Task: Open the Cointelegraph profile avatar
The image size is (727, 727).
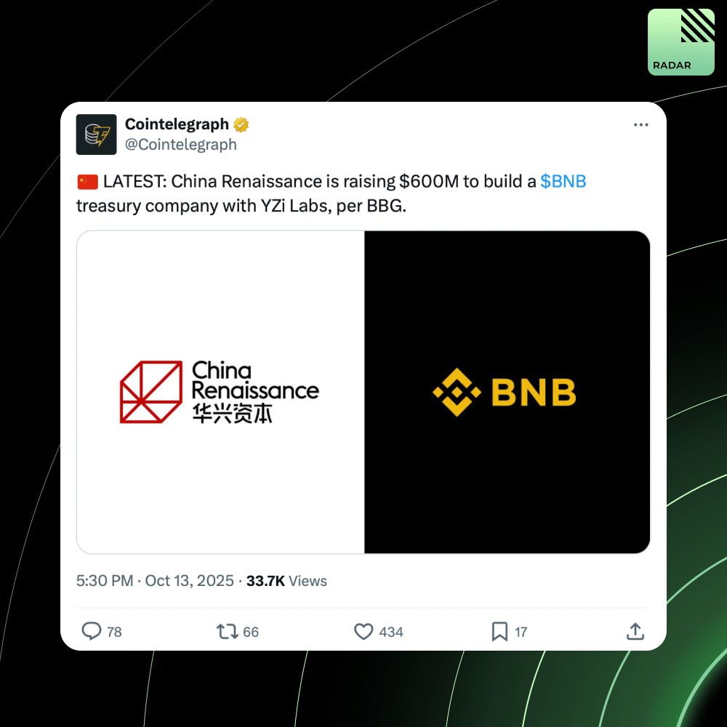Action: (x=97, y=134)
